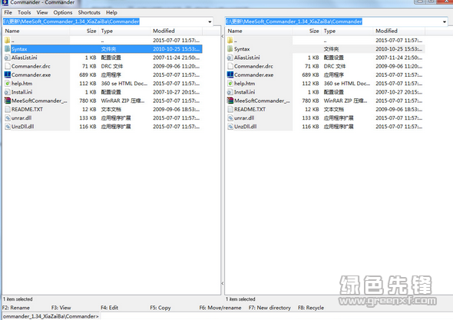Sort left pane by Name column header
Viewport: 453px width, 320px height.
click(x=36, y=31)
